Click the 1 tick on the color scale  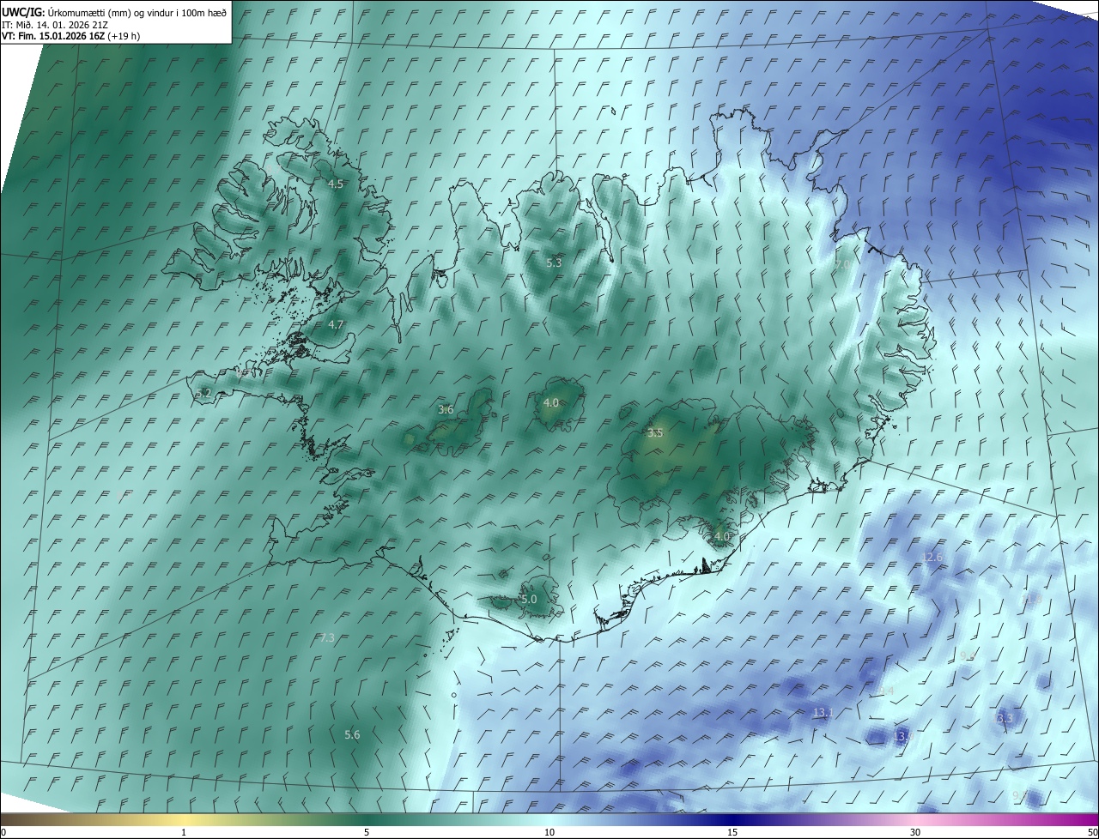click(x=184, y=832)
